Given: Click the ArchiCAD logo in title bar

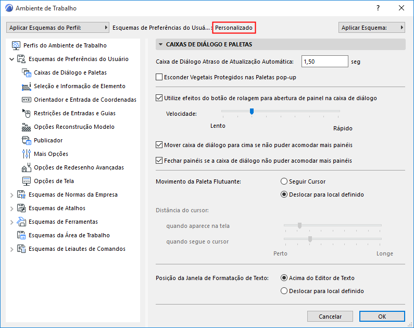Looking at the screenshot, I should (x=9, y=8).
